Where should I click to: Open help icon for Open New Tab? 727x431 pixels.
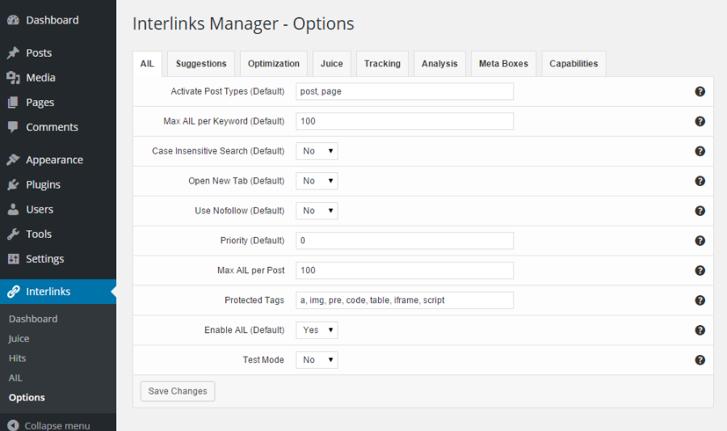(x=700, y=181)
